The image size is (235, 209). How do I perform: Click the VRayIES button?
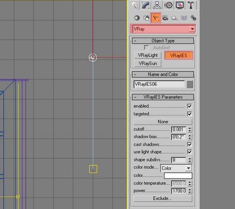click(179, 56)
